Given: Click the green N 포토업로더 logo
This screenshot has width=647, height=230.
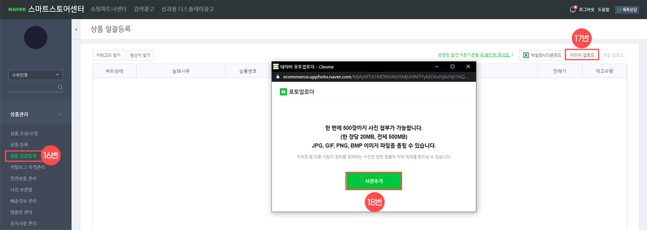Looking at the screenshot, I should pyautogui.click(x=283, y=92).
